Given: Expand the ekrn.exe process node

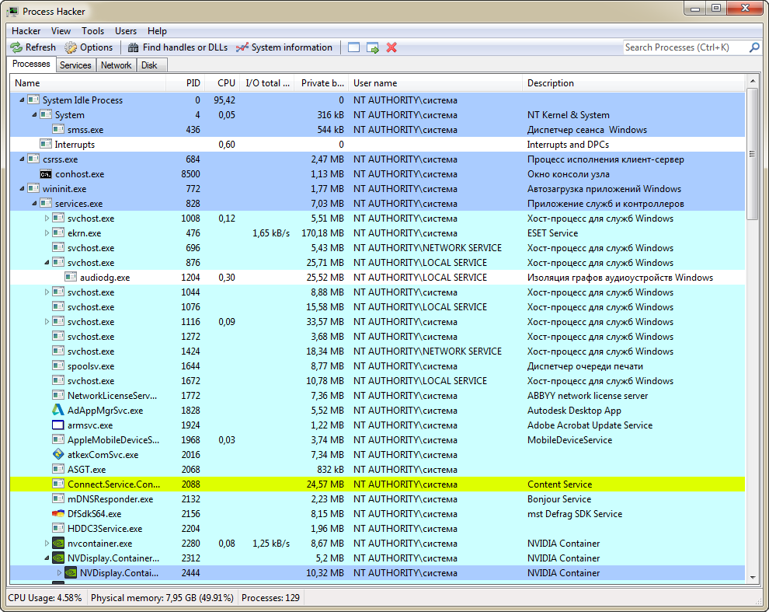Looking at the screenshot, I should point(47,233).
